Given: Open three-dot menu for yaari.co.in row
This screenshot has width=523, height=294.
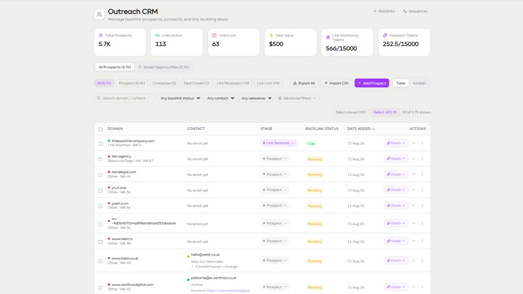Looking at the screenshot, I should [x=422, y=206].
